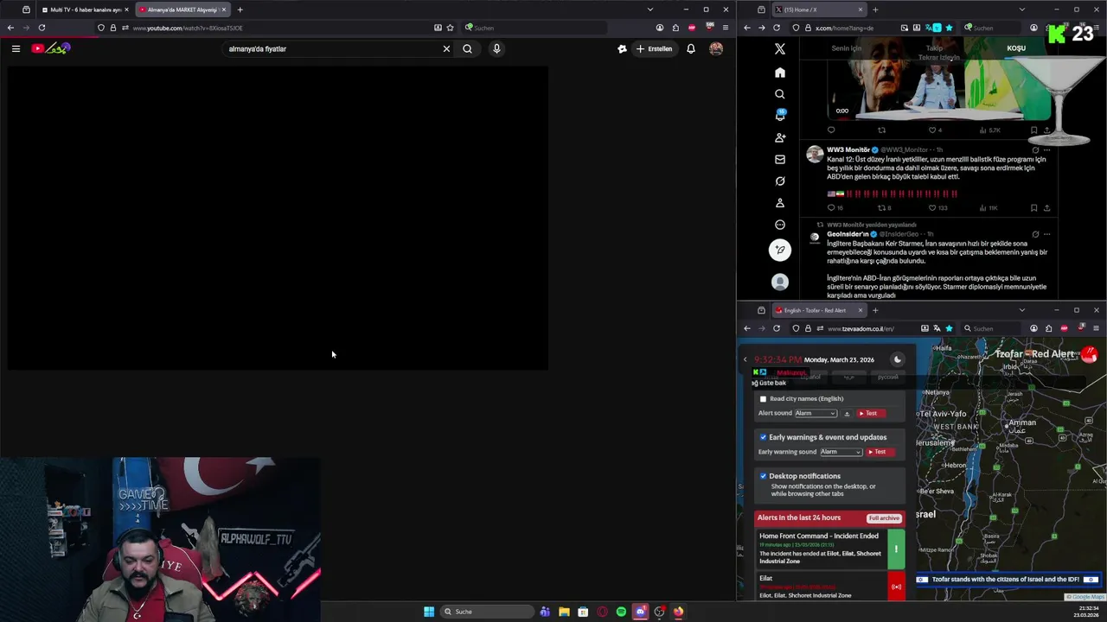Go to YouTube home via the logo

point(50,49)
